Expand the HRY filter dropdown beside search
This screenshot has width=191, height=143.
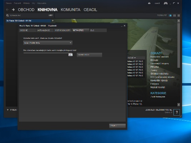click(51, 15)
